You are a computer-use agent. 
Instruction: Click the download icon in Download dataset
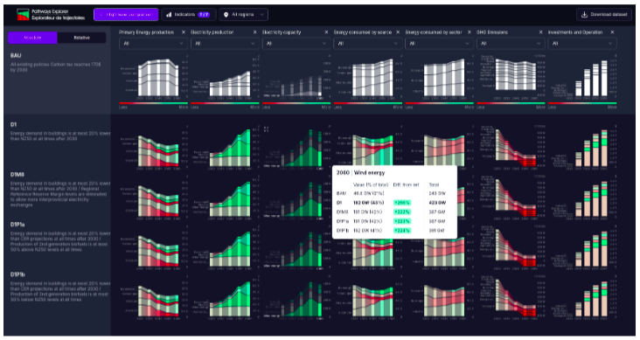(x=585, y=15)
